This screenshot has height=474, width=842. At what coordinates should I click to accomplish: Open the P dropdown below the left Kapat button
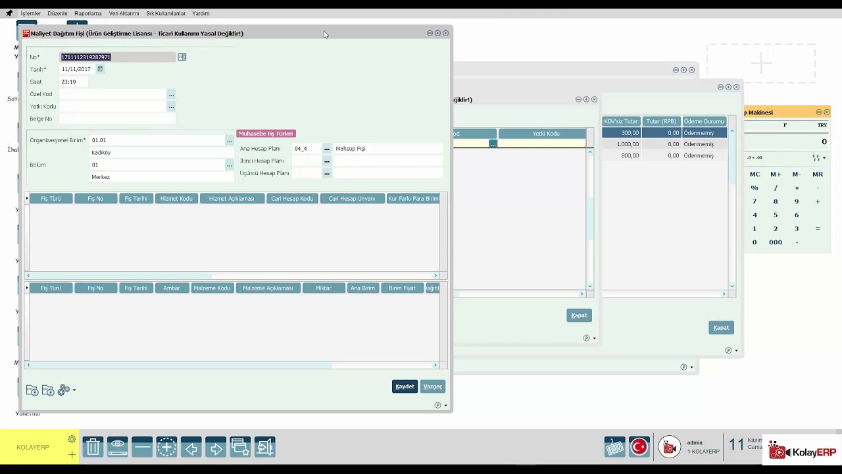[589, 338]
